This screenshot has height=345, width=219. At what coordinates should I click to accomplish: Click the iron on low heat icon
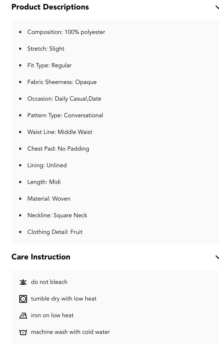pos(23,316)
